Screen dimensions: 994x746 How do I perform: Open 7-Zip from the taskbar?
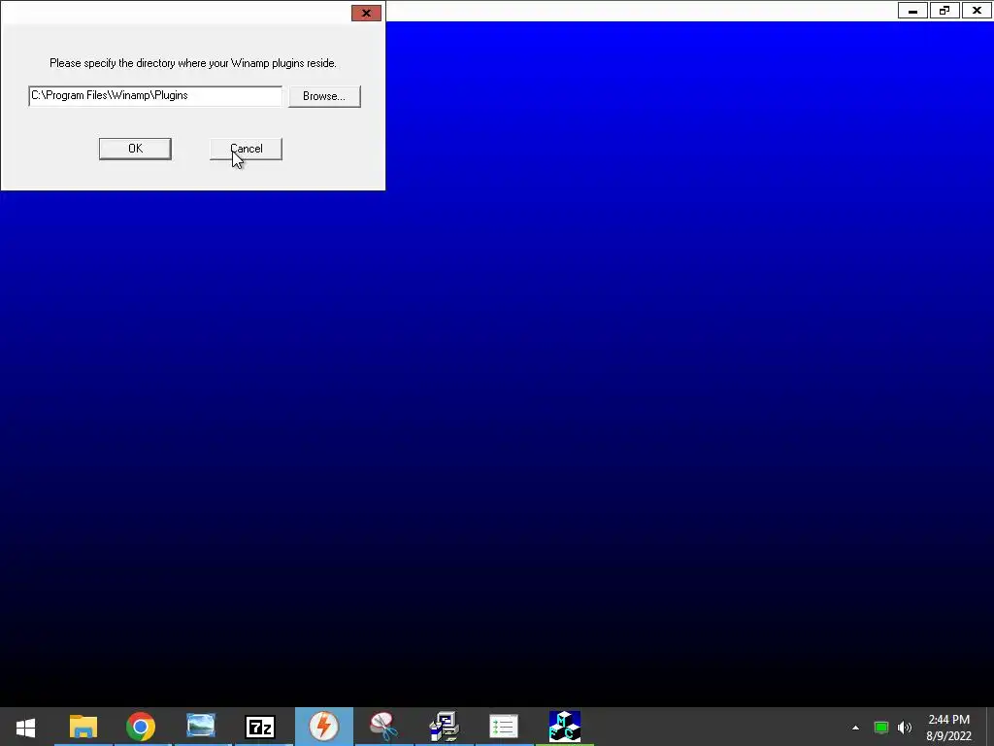(260, 727)
